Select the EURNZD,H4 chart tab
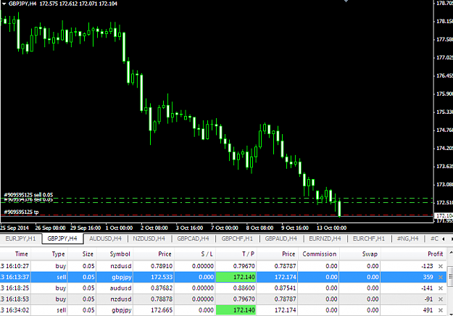The height and width of the screenshot is (316, 453). click(x=325, y=238)
